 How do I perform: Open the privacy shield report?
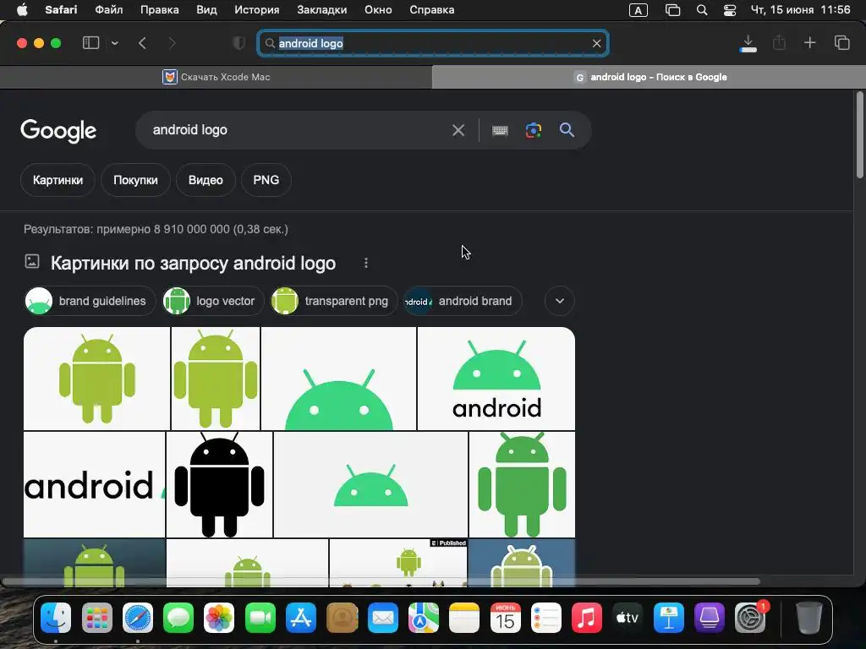tap(239, 43)
